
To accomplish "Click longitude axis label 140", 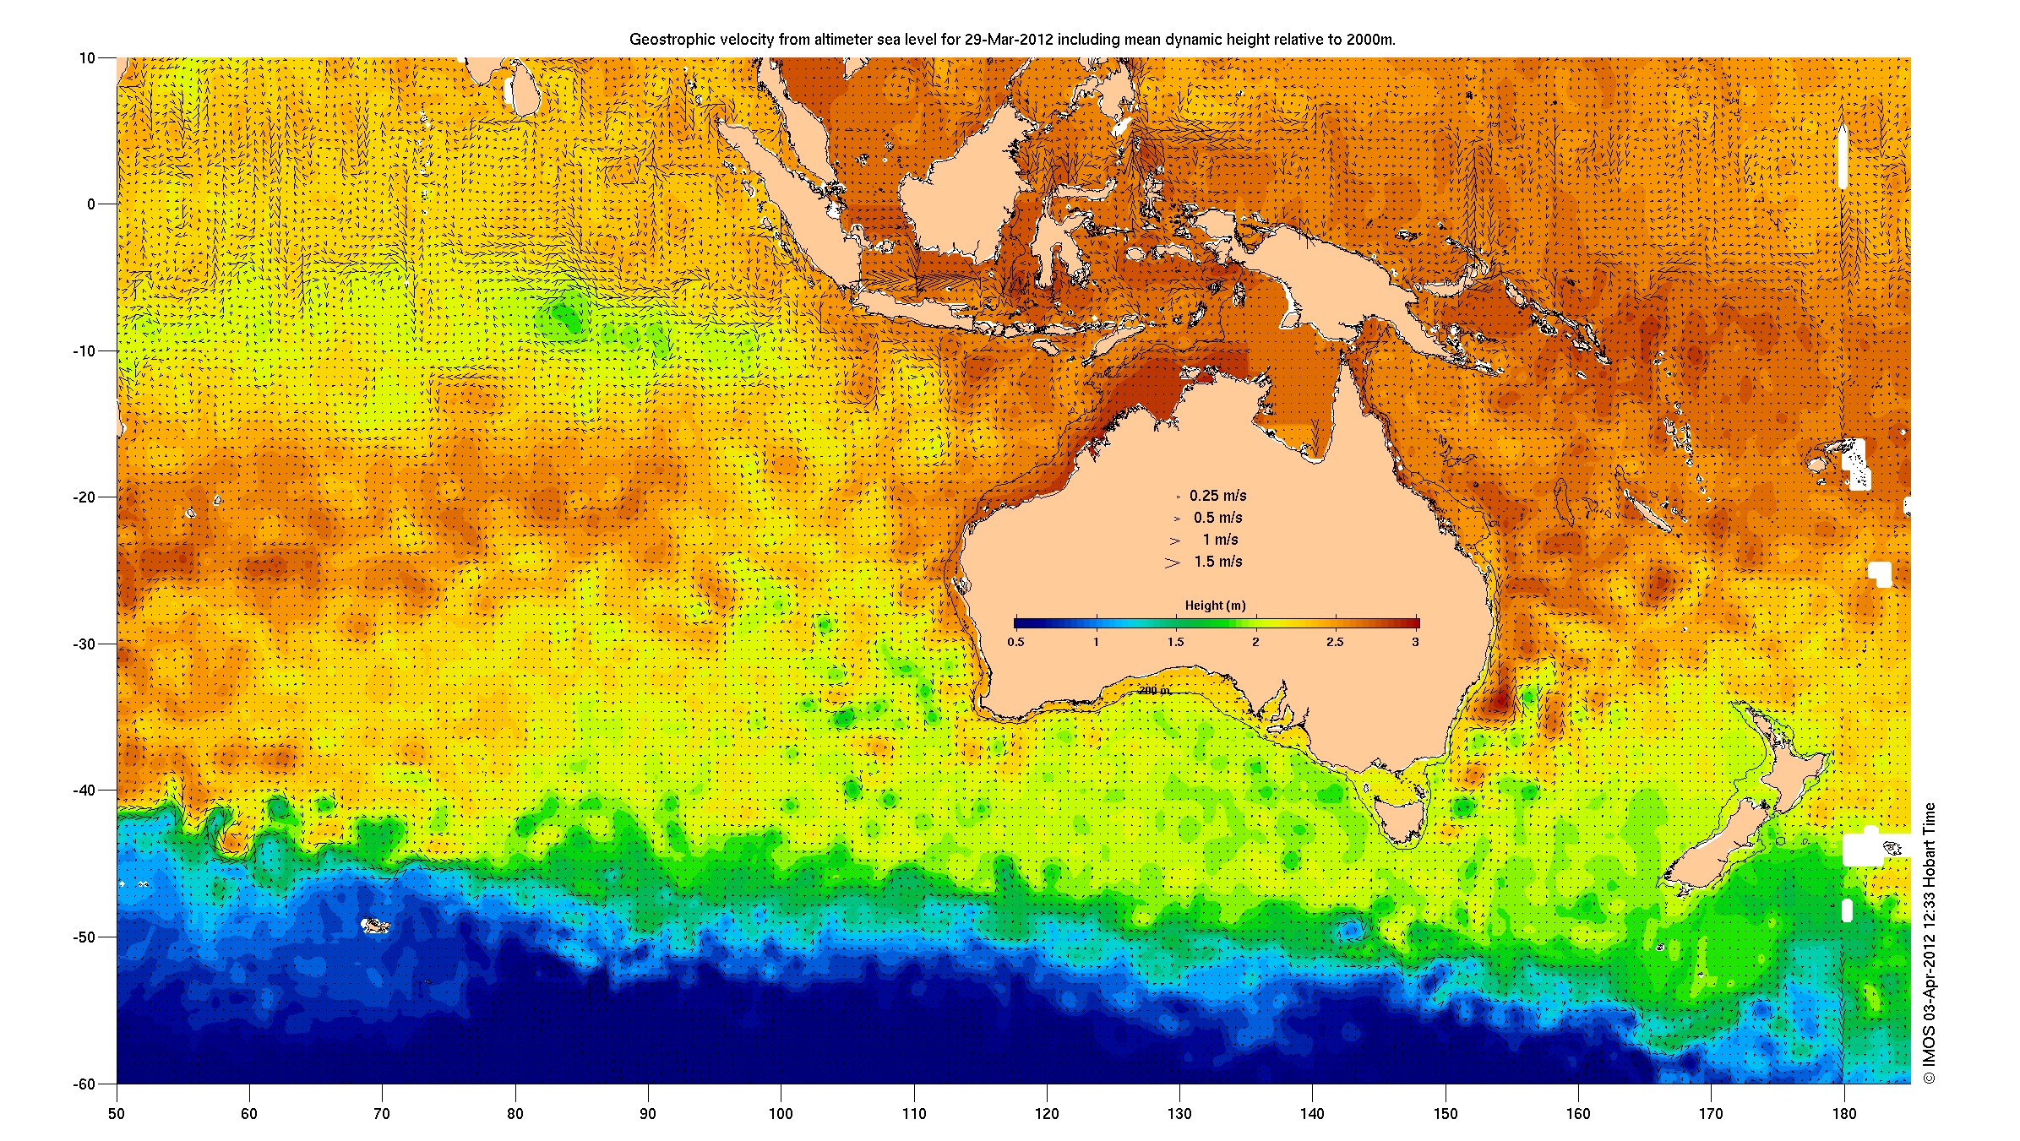I will (x=1312, y=1113).
